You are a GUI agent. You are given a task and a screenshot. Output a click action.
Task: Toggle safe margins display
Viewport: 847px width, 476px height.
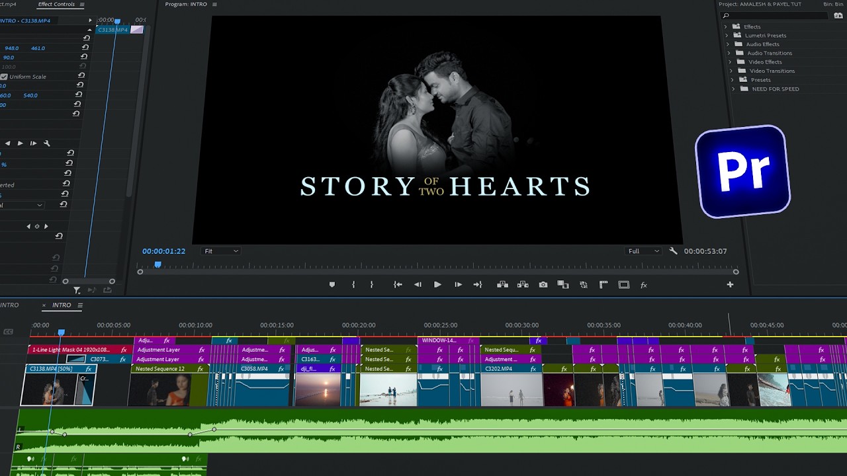624,284
